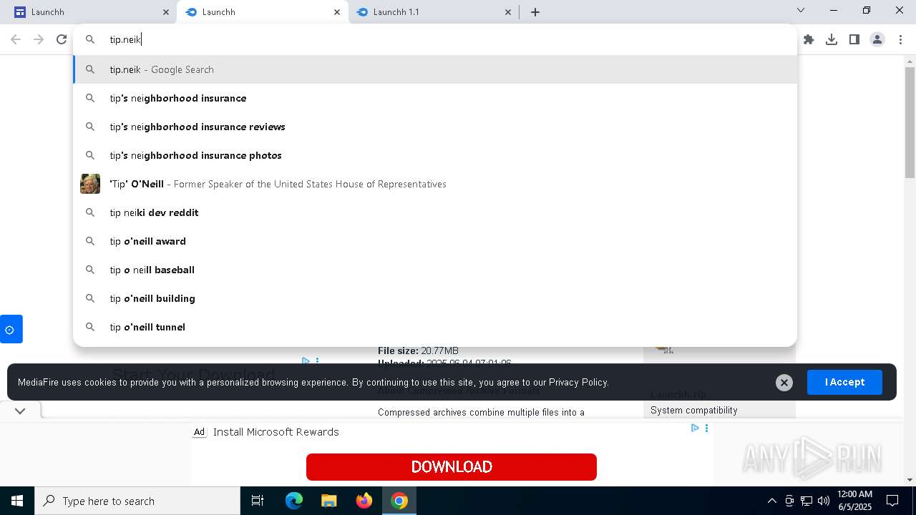Launch Firefox from taskbar
This screenshot has width=916, height=515.
[364, 501]
